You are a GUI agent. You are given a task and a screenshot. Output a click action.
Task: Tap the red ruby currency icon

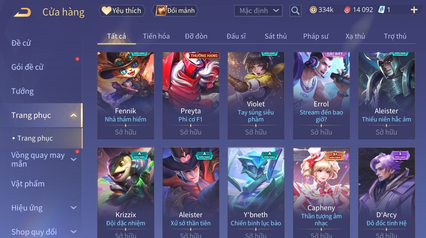(x=347, y=10)
